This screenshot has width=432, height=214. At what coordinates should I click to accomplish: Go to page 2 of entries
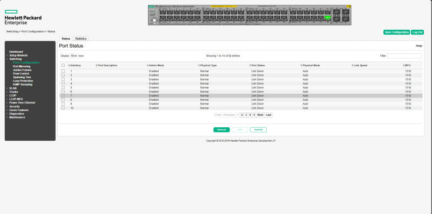pos(242,115)
